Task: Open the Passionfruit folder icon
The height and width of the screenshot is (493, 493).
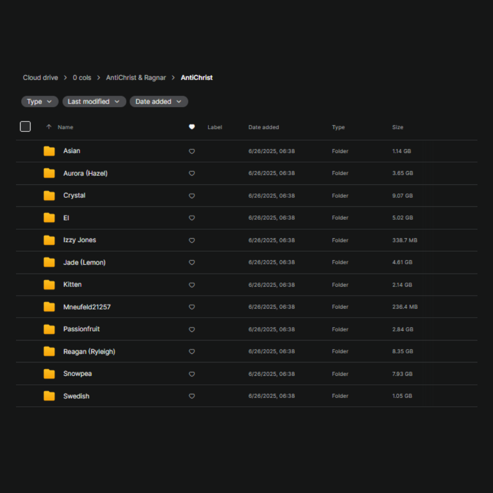Action: tap(49, 329)
